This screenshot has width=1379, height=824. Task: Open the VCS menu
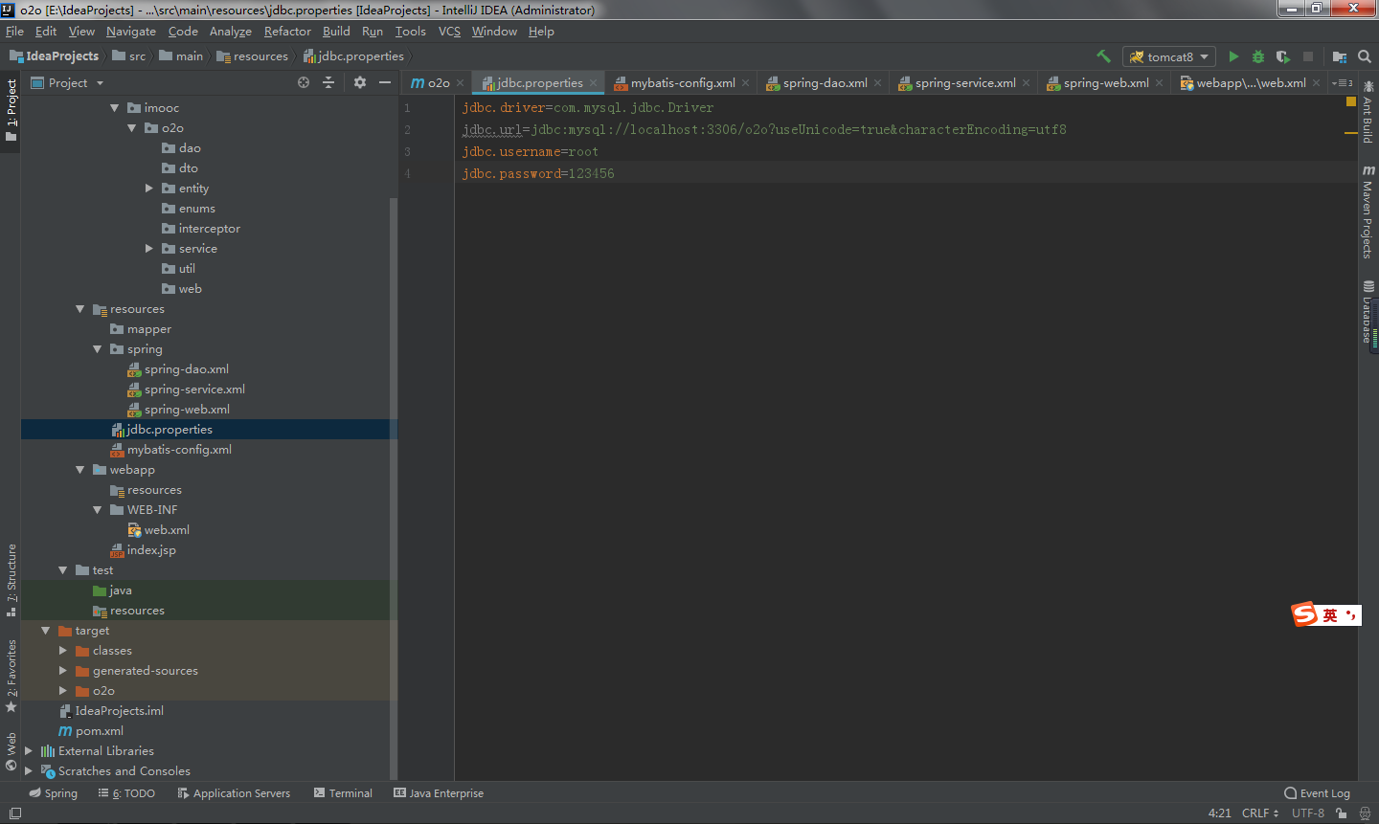(x=449, y=32)
